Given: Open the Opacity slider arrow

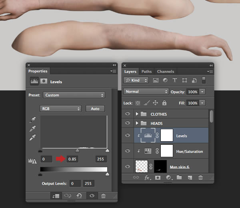Looking at the screenshot, I should coord(202,92).
